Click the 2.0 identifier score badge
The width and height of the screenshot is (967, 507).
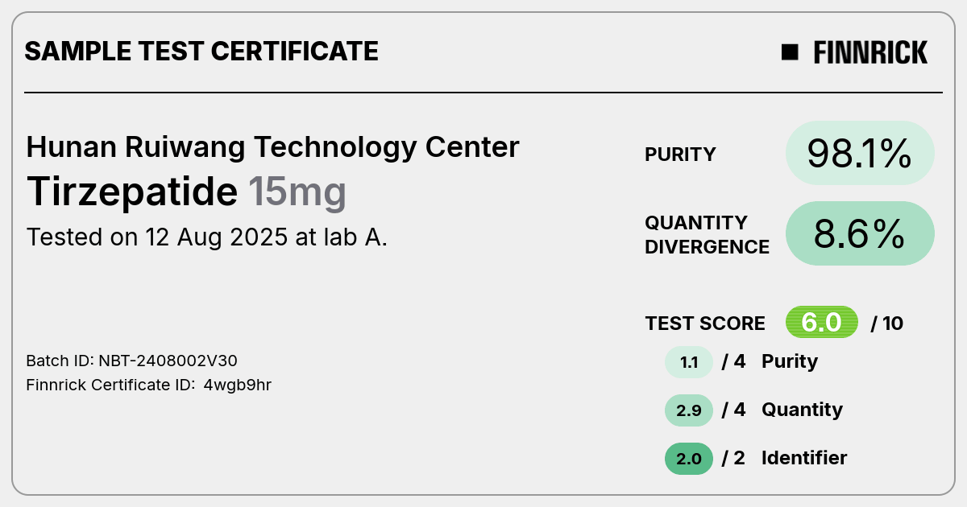point(689,458)
